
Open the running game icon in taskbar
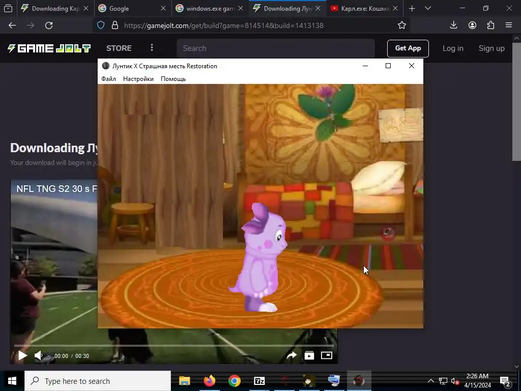tap(359, 381)
